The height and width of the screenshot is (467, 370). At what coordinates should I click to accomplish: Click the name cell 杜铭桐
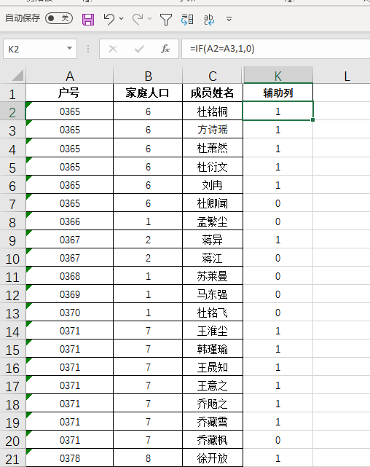213,111
